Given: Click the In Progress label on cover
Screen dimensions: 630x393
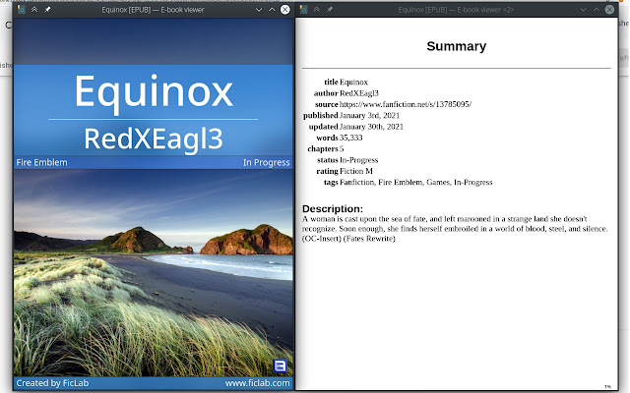Looking at the screenshot, I should pos(267,162).
